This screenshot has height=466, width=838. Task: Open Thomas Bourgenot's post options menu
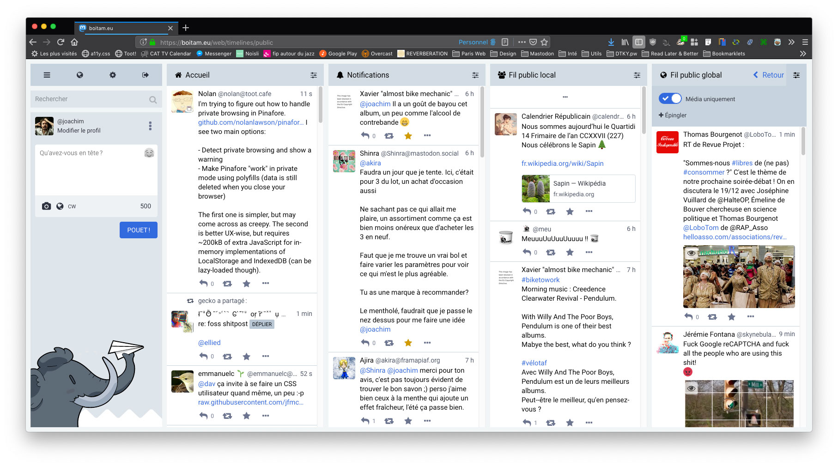coord(751,317)
